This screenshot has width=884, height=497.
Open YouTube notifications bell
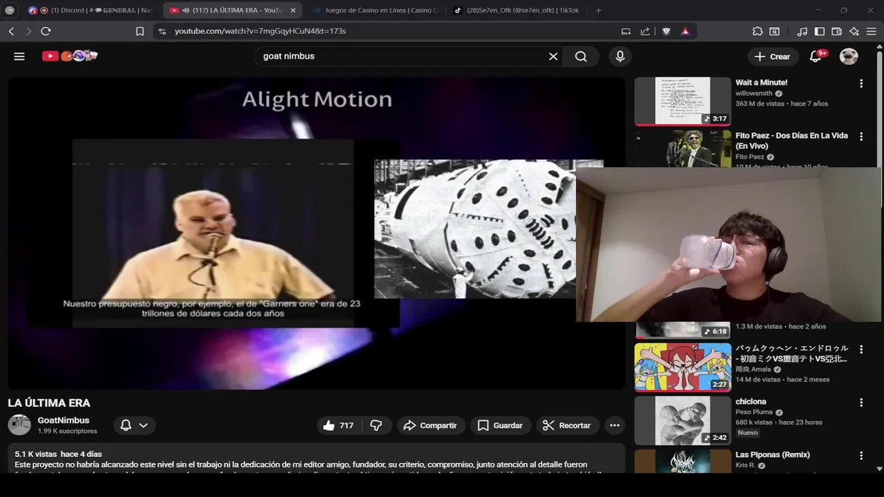816,57
